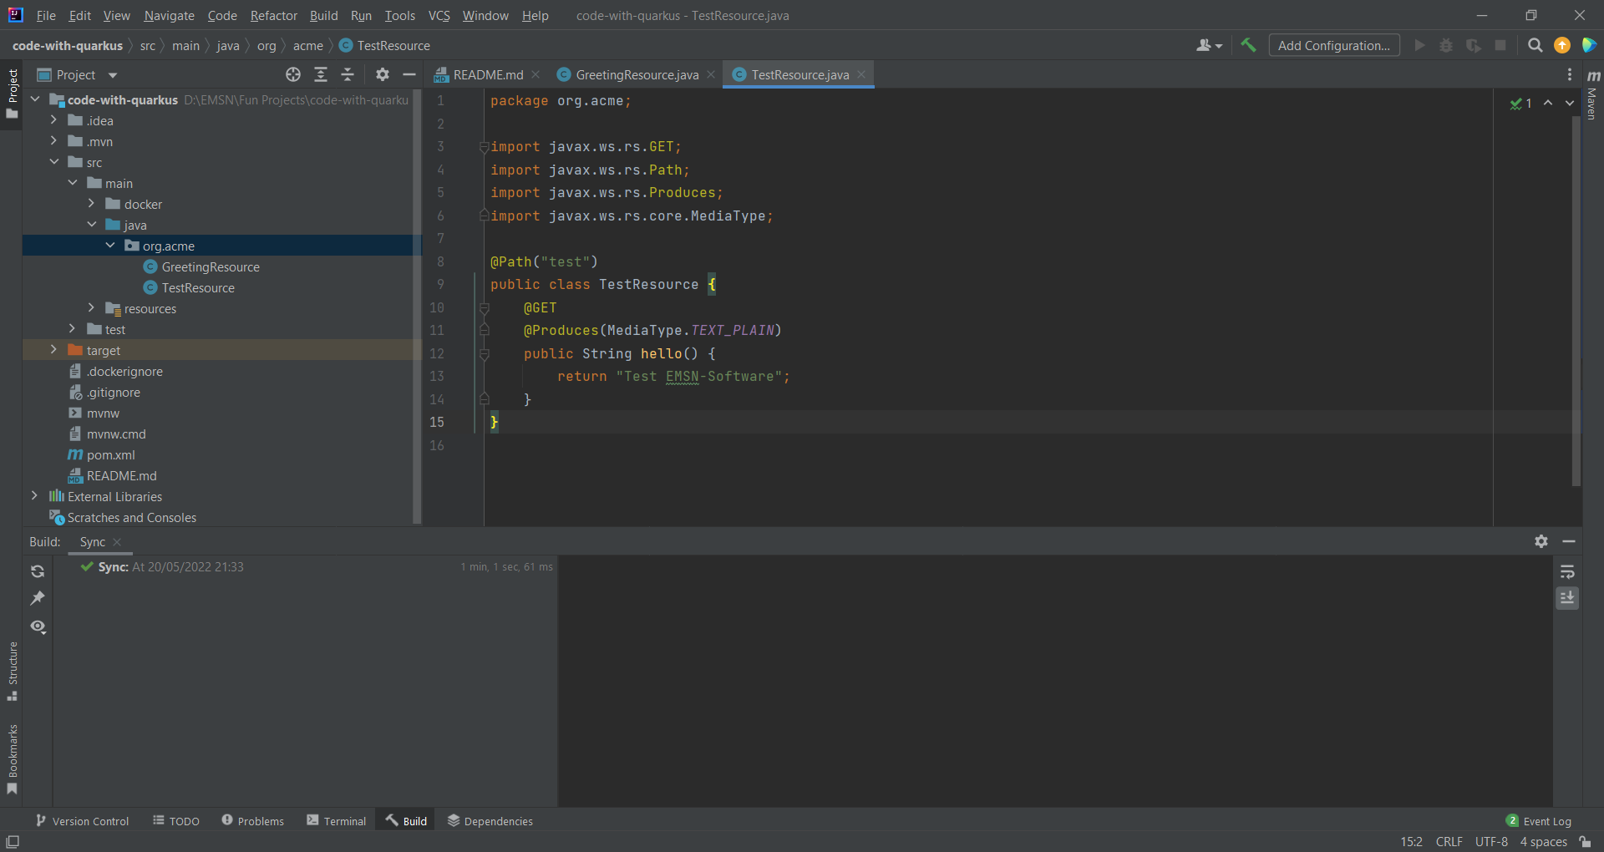Image resolution: width=1604 pixels, height=852 pixels.
Task: Click CRLF line separator in status bar
Action: (1449, 841)
